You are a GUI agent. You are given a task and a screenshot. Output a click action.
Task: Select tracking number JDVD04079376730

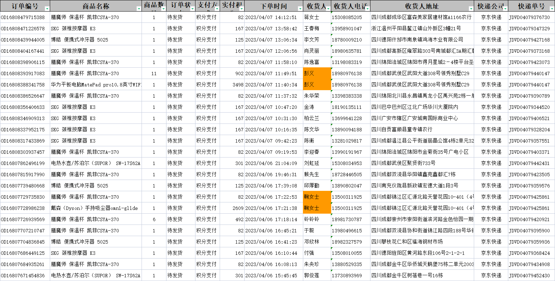[531, 17]
